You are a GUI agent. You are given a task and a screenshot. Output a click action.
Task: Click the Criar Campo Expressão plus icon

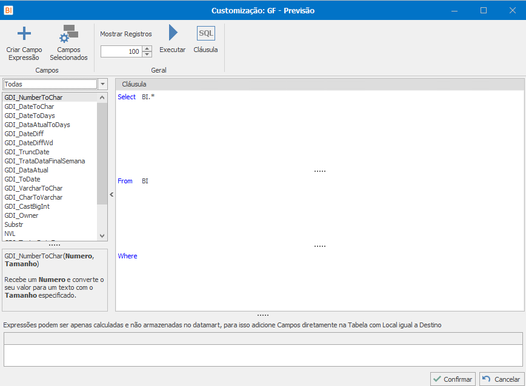24,33
